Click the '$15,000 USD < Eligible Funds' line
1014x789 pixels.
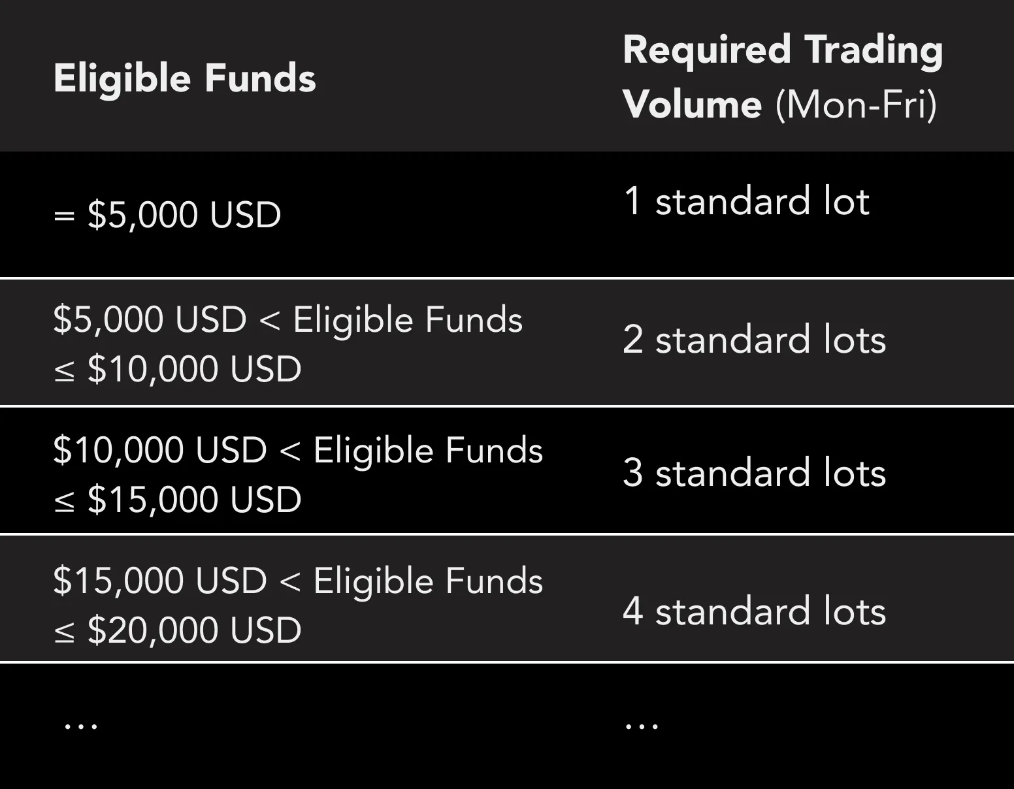pos(298,581)
